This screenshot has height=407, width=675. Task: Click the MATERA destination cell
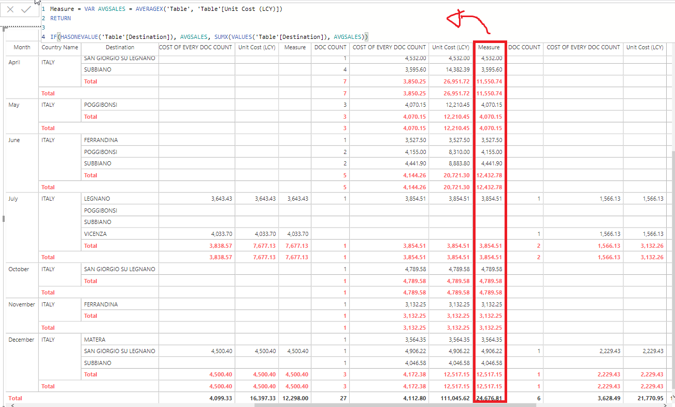pyautogui.click(x=94, y=340)
